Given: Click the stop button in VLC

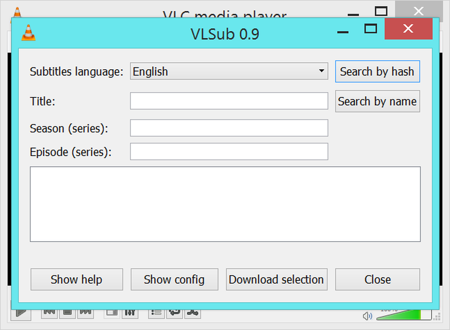Looking at the screenshot, I should coord(67,313).
